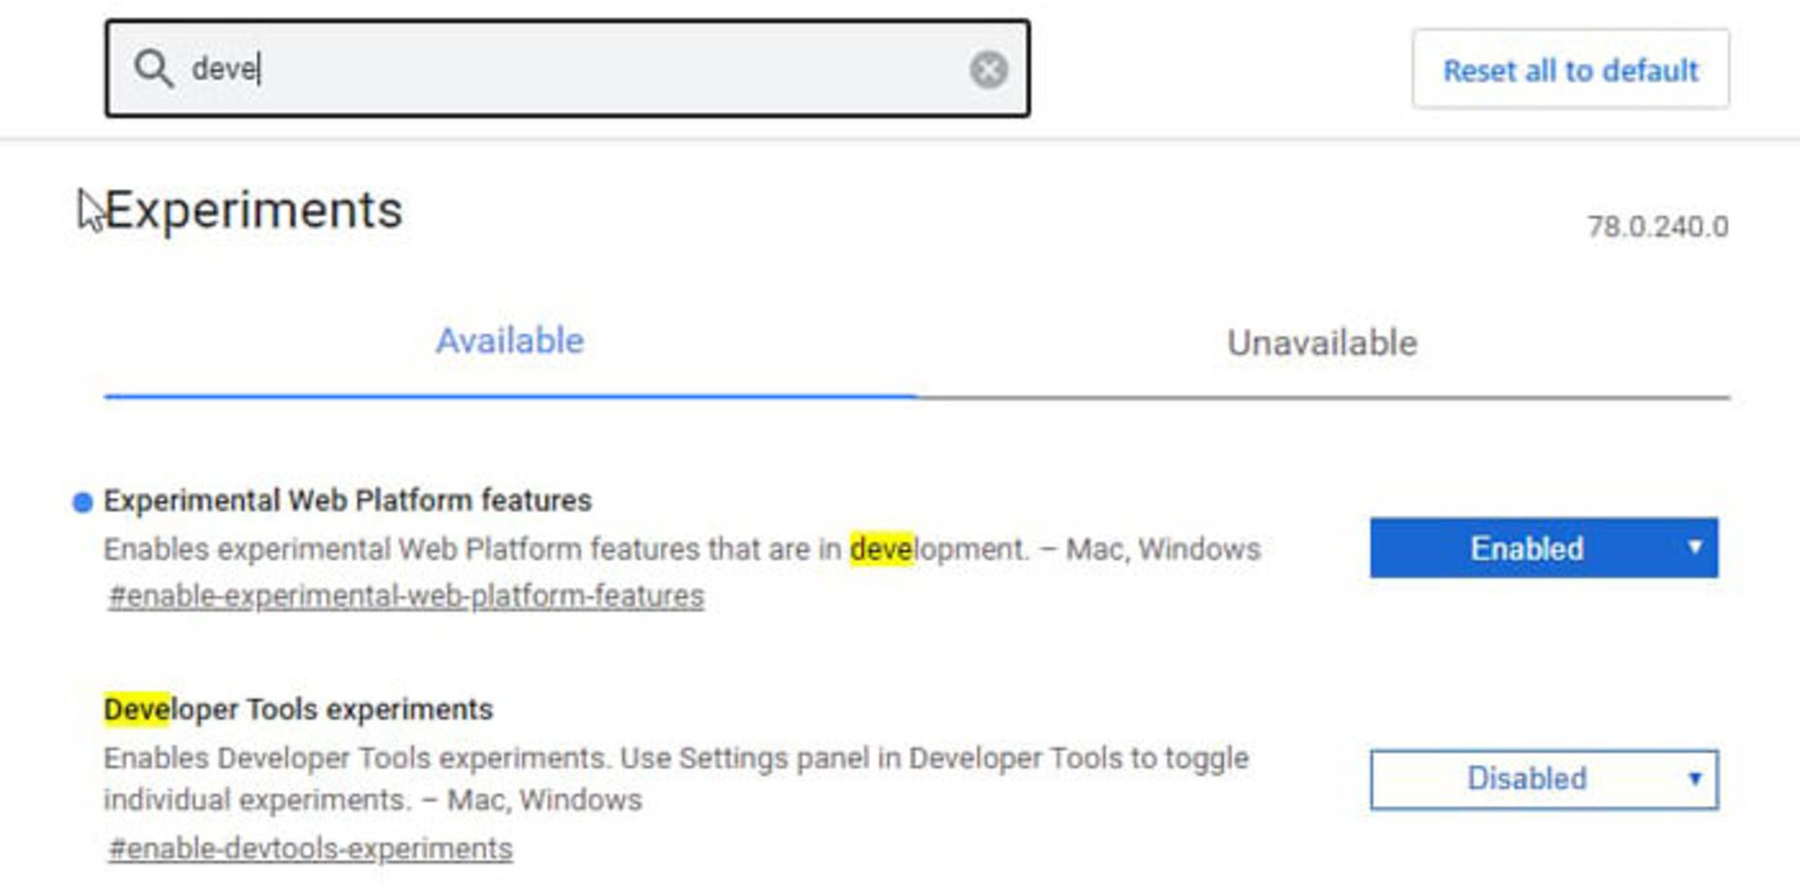Open the #enable-devtools-experiments anchor link

[310, 849]
